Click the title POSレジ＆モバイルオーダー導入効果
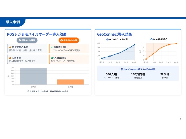 pos(37,34)
